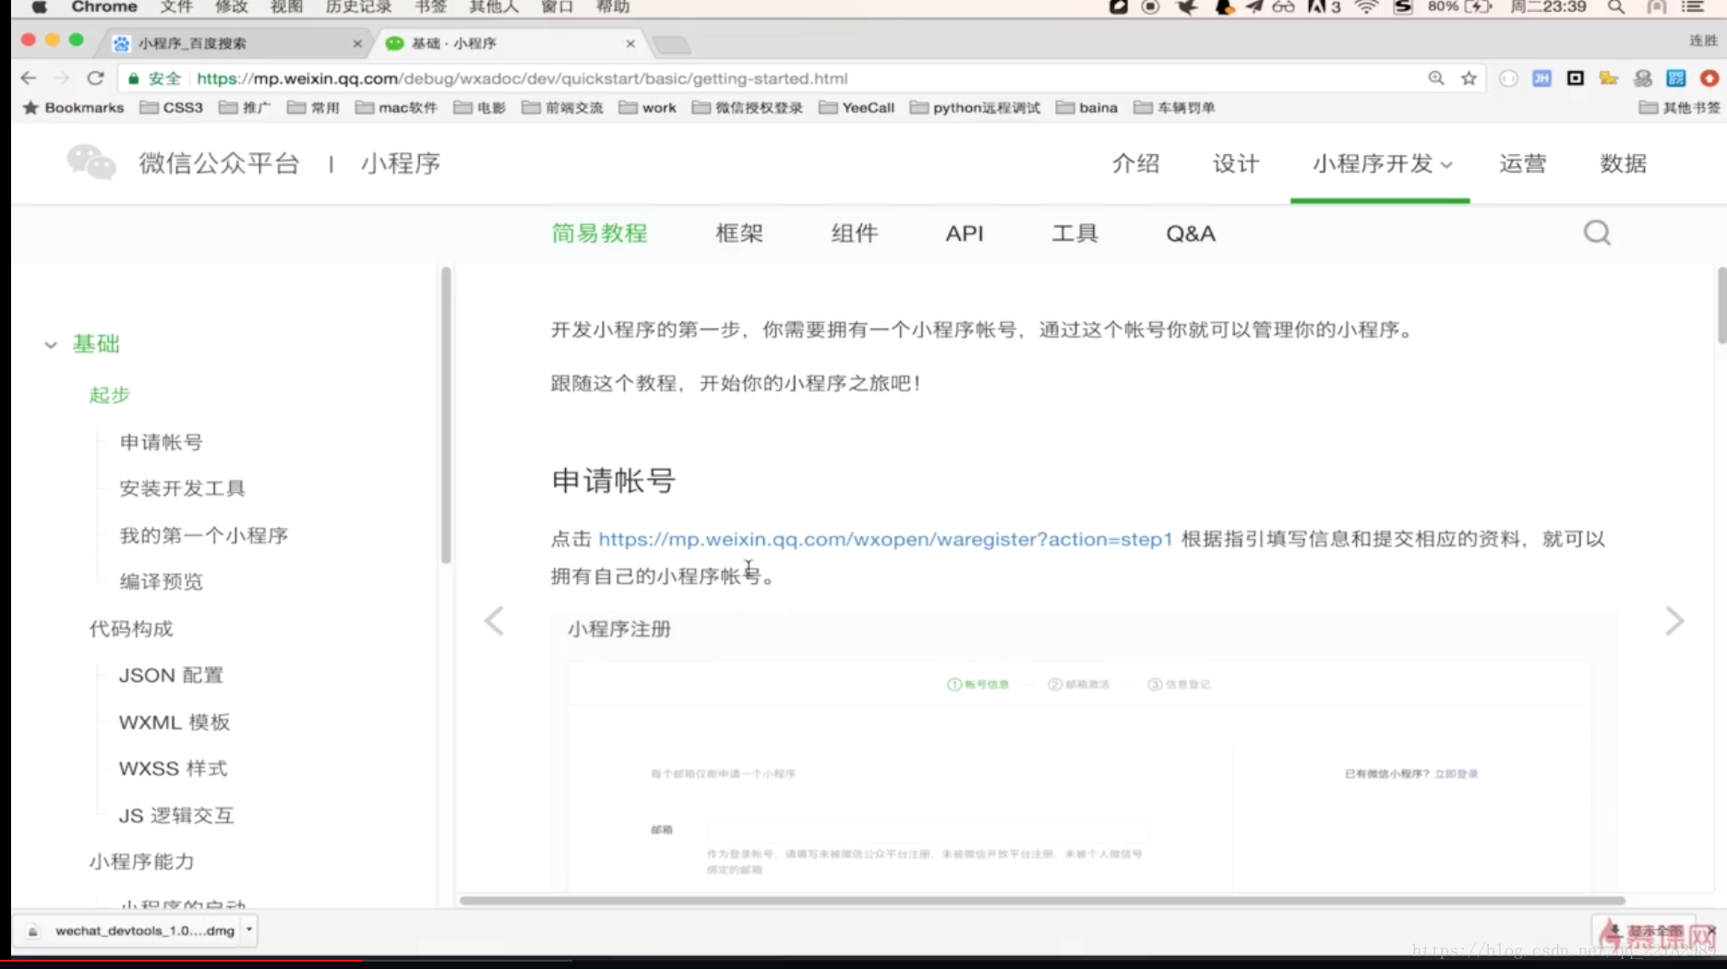1727x969 pixels.
Task: Click the content horizontal scrollbar
Action: pos(1042,901)
